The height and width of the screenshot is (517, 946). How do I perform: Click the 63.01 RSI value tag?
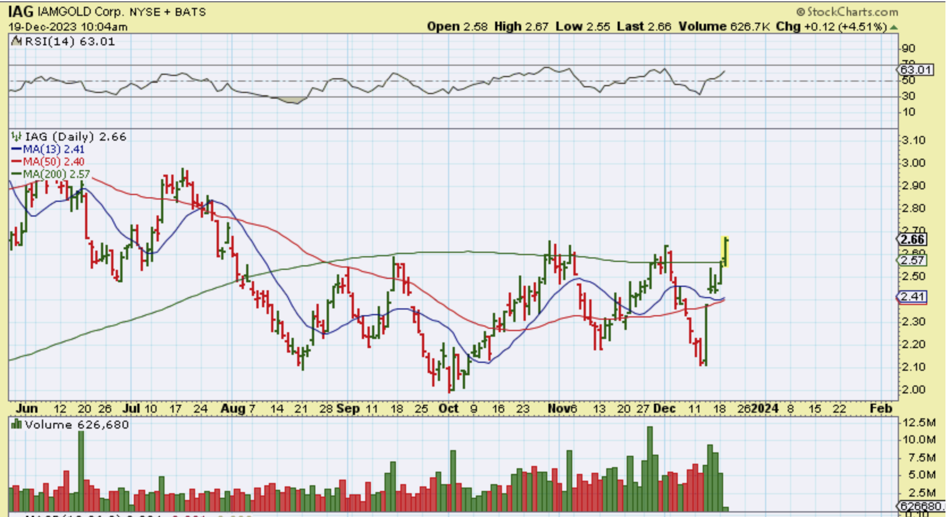coord(915,70)
